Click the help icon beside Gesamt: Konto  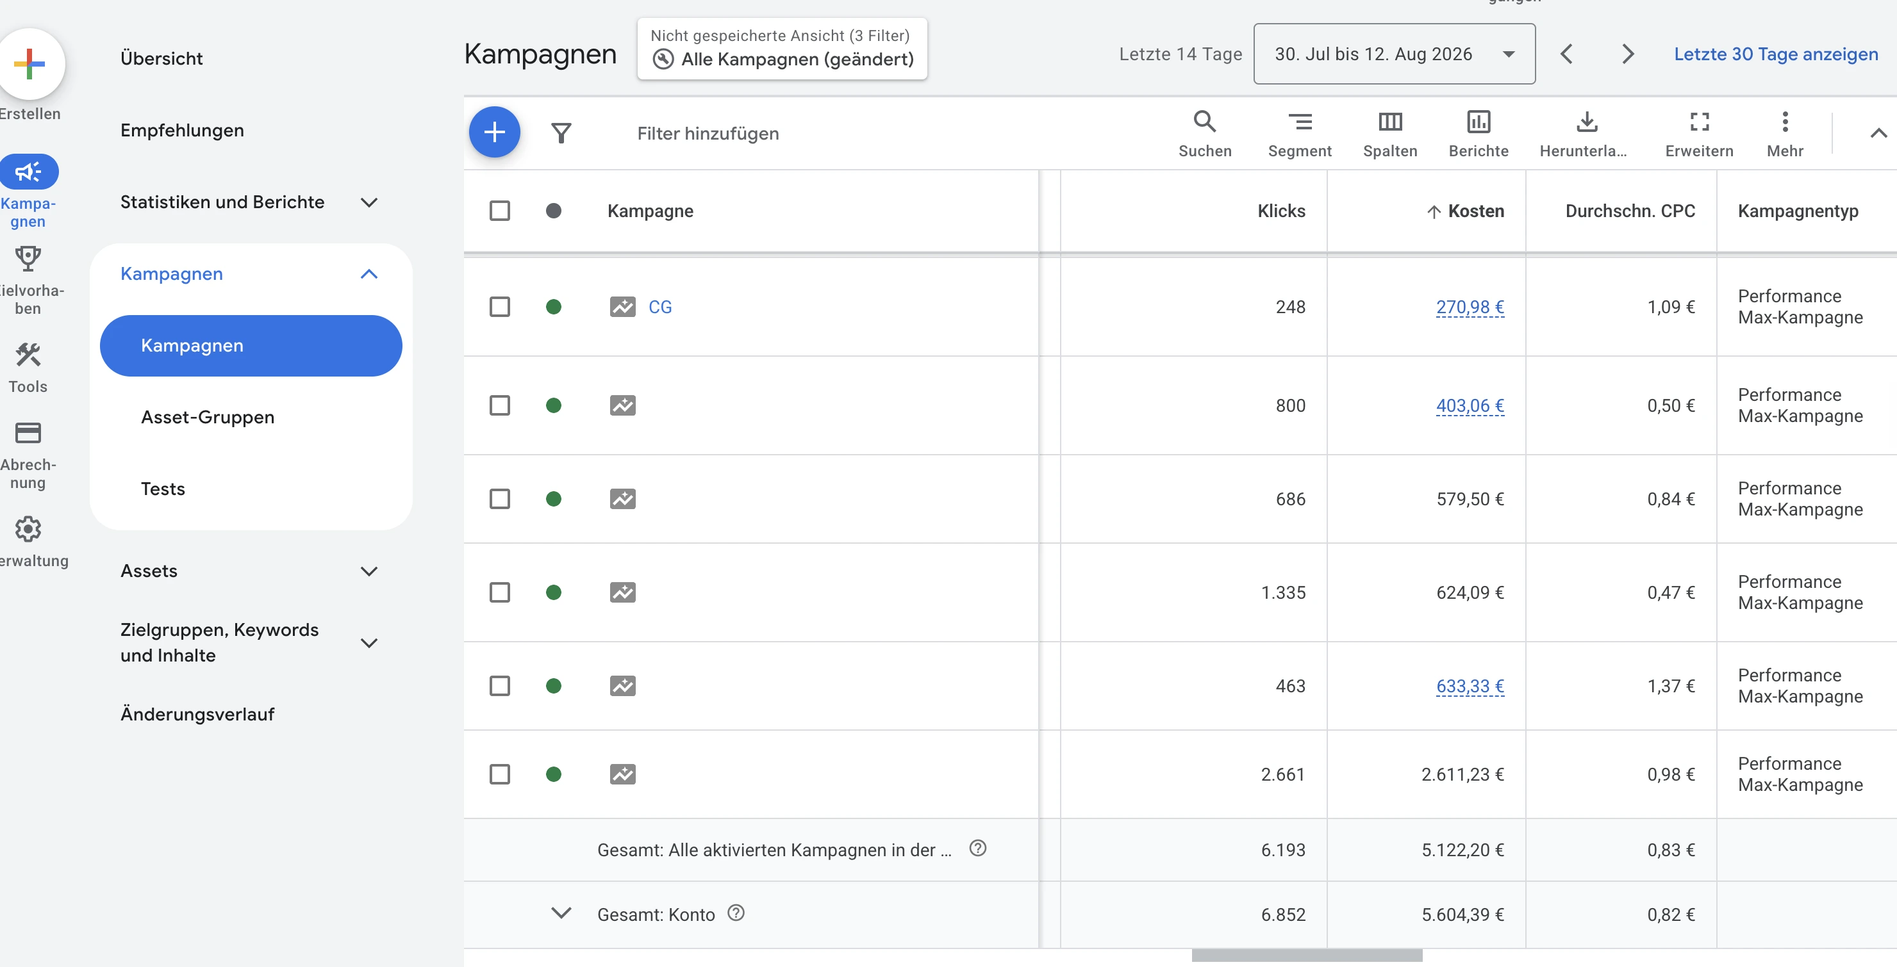pyautogui.click(x=736, y=913)
